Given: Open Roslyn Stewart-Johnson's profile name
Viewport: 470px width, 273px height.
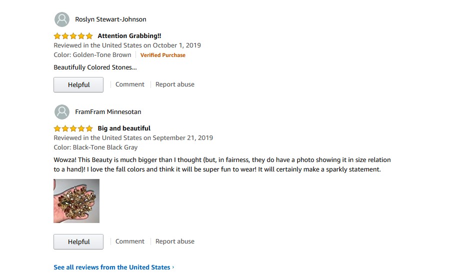Looking at the screenshot, I should pos(110,19).
